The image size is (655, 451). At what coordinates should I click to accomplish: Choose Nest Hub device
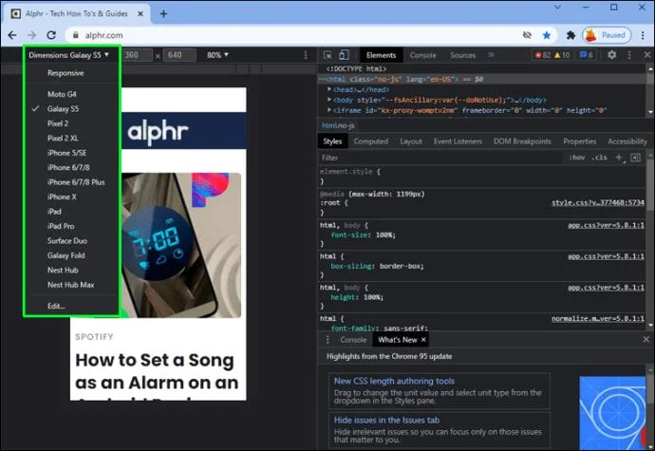click(x=63, y=270)
